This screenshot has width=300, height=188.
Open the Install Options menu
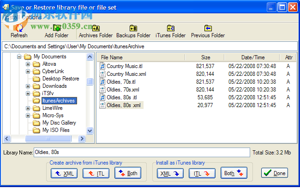pyautogui.click(x=23, y=17)
